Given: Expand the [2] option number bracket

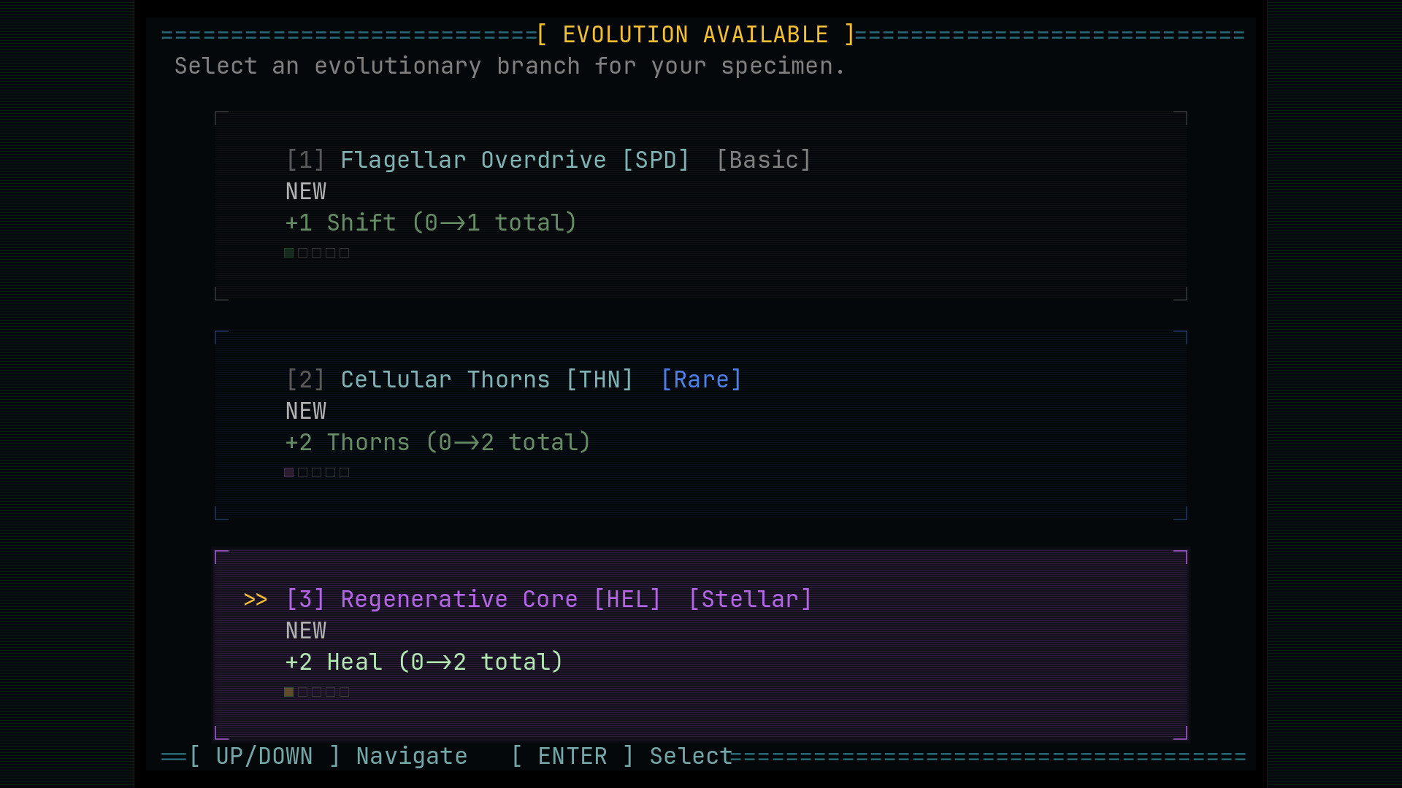Looking at the screenshot, I should pyautogui.click(x=305, y=379).
